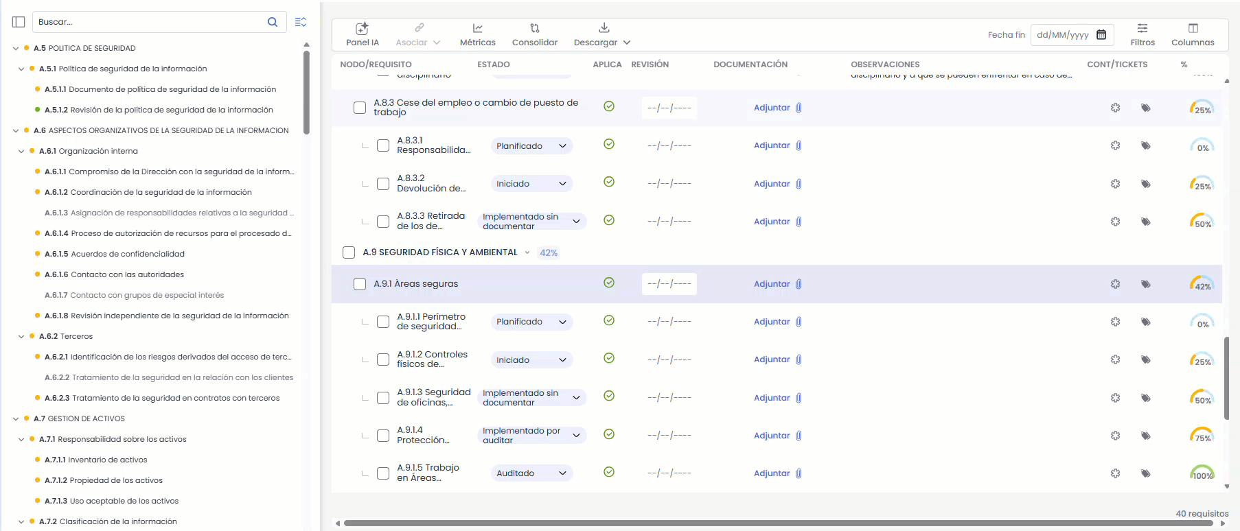Collapse all tree nodes icon
The height and width of the screenshot is (531, 1240).
(x=301, y=22)
